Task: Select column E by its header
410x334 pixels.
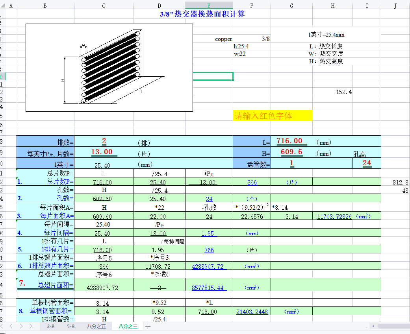Action: [x=209, y=5]
